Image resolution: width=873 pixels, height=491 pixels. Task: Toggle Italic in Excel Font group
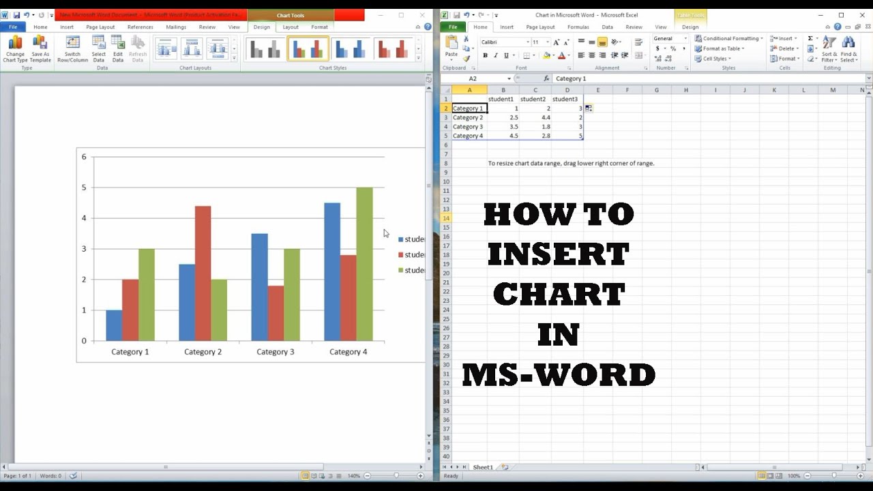[x=496, y=56]
